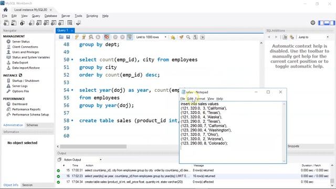Screen dimensions: 336x189
Task: Rollback the transaction icon
Action: click(122, 37)
